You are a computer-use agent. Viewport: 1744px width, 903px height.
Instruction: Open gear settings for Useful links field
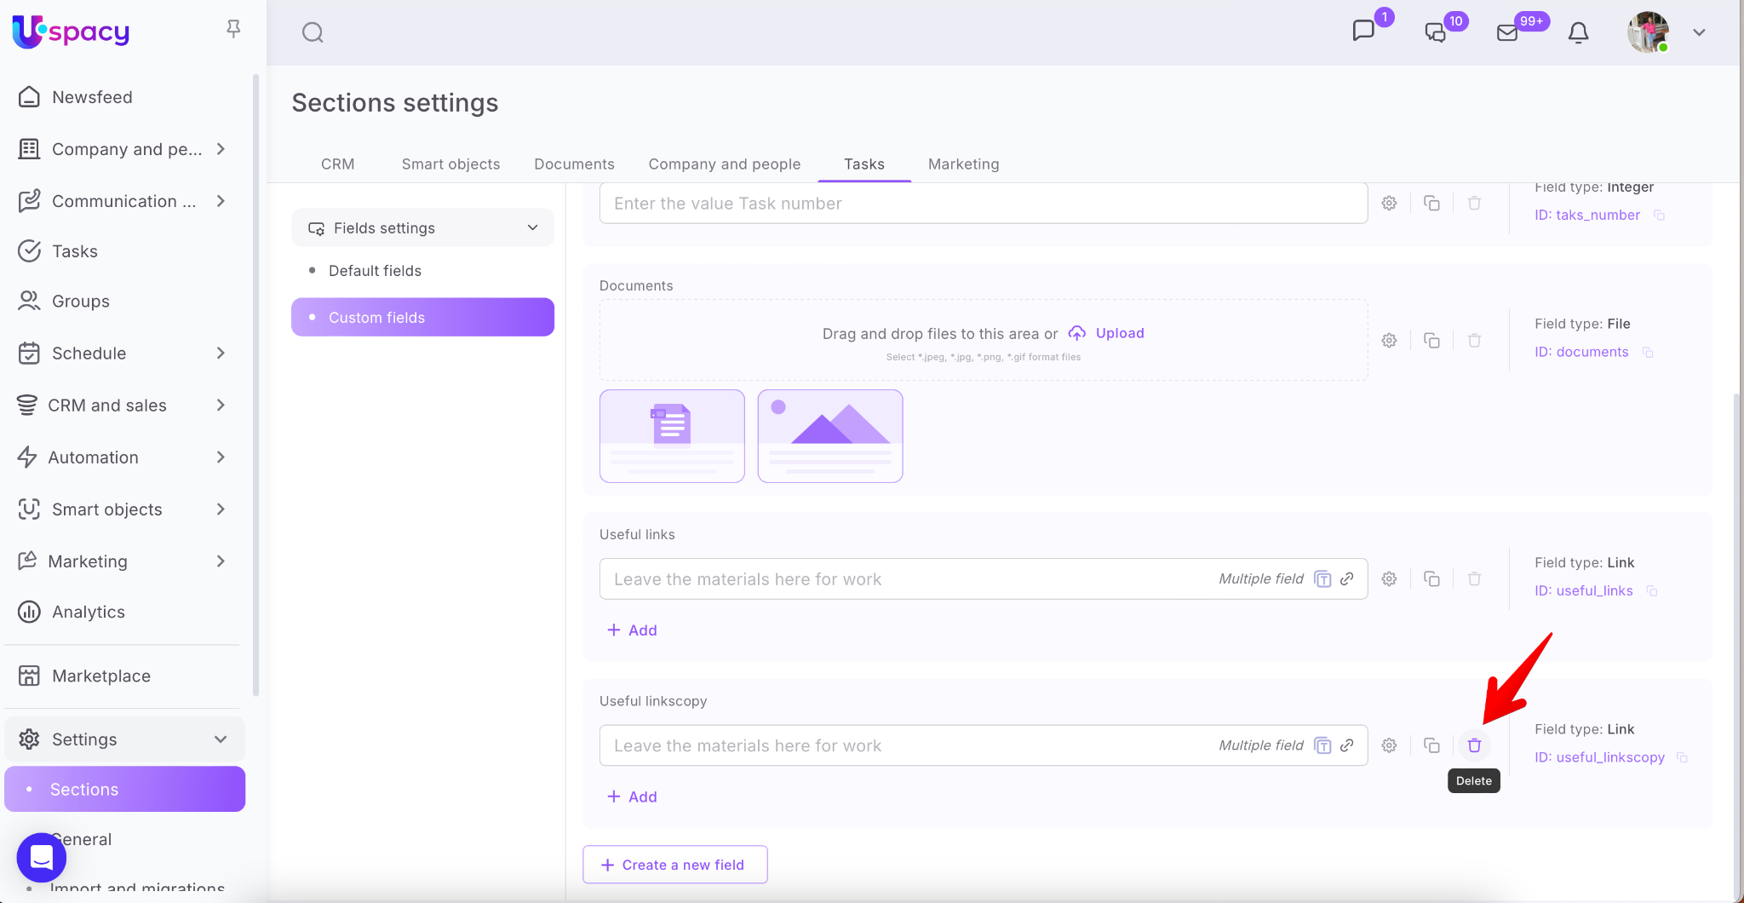(x=1389, y=579)
